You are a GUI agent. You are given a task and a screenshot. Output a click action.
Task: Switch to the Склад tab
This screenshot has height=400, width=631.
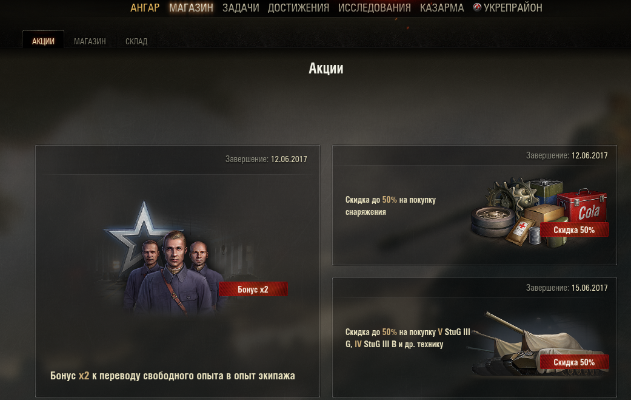[x=136, y=41]
